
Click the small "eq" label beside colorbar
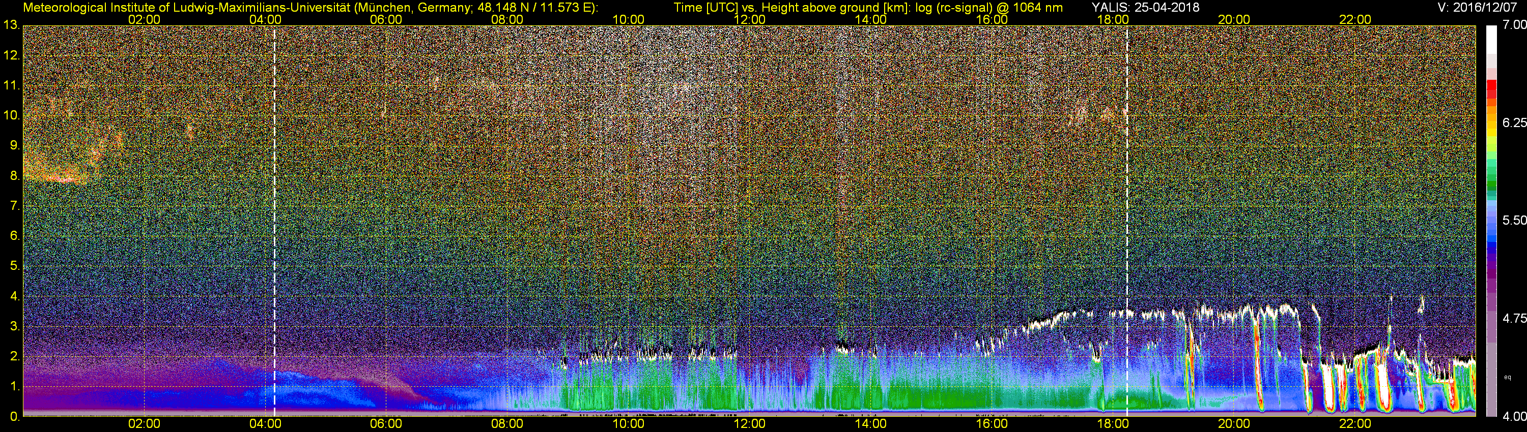(1508, 377)
